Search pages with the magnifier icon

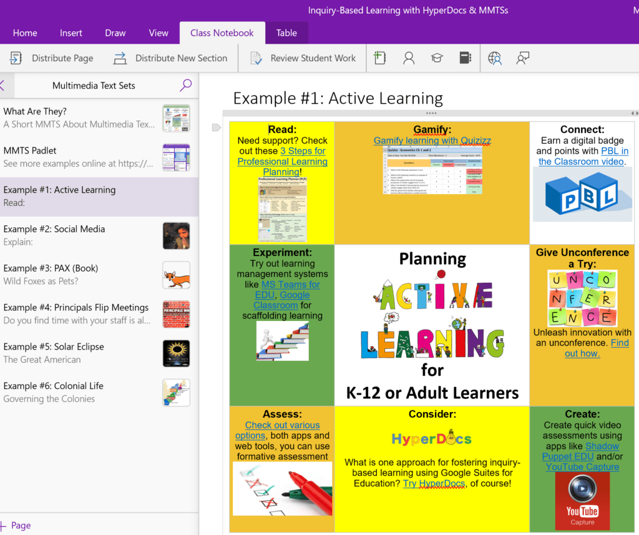[x=186, y=86]
